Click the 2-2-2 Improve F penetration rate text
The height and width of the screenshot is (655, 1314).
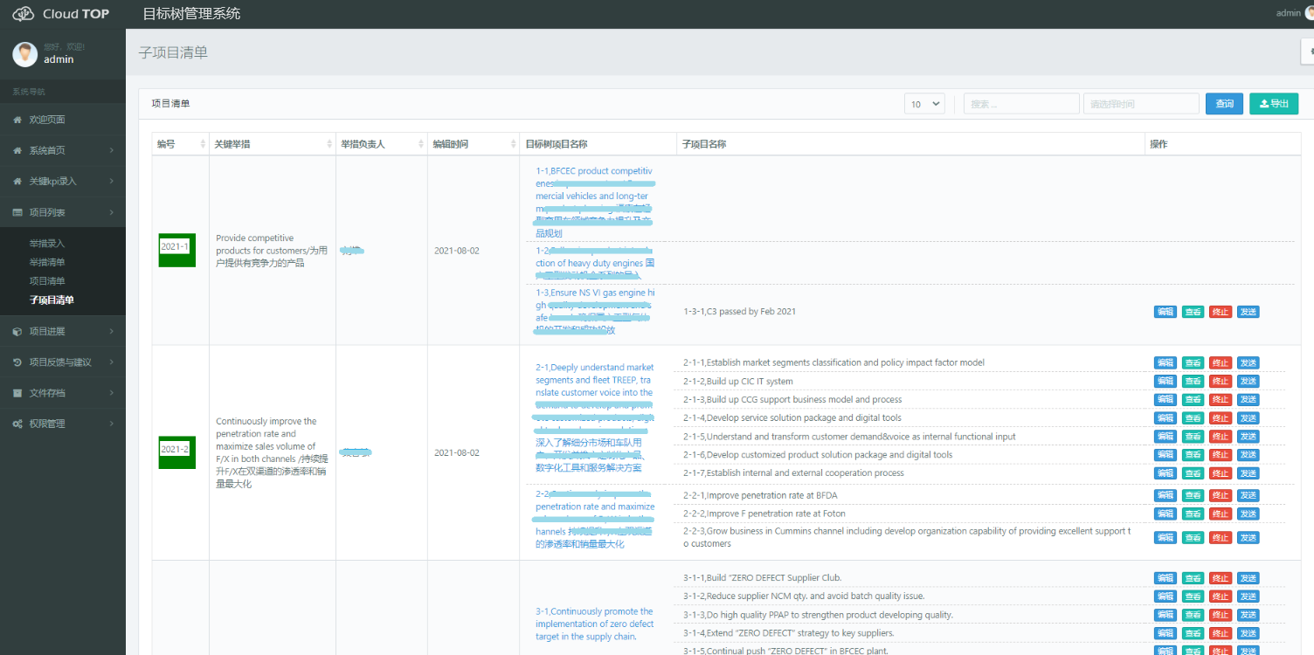764,514
